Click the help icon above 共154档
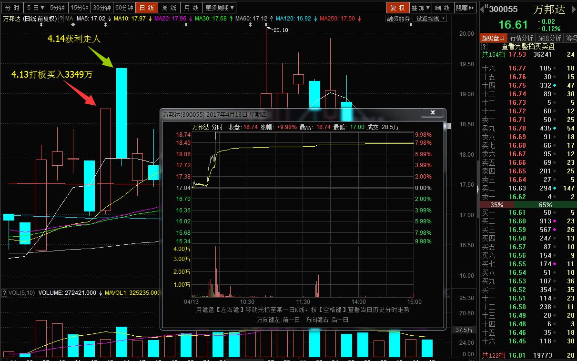 (485, 47)
